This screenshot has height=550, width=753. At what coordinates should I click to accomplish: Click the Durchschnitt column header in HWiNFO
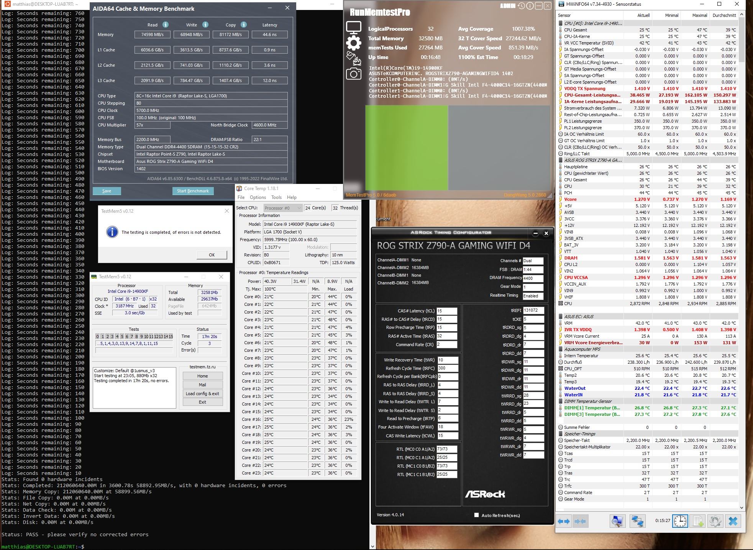click(724, 15)
